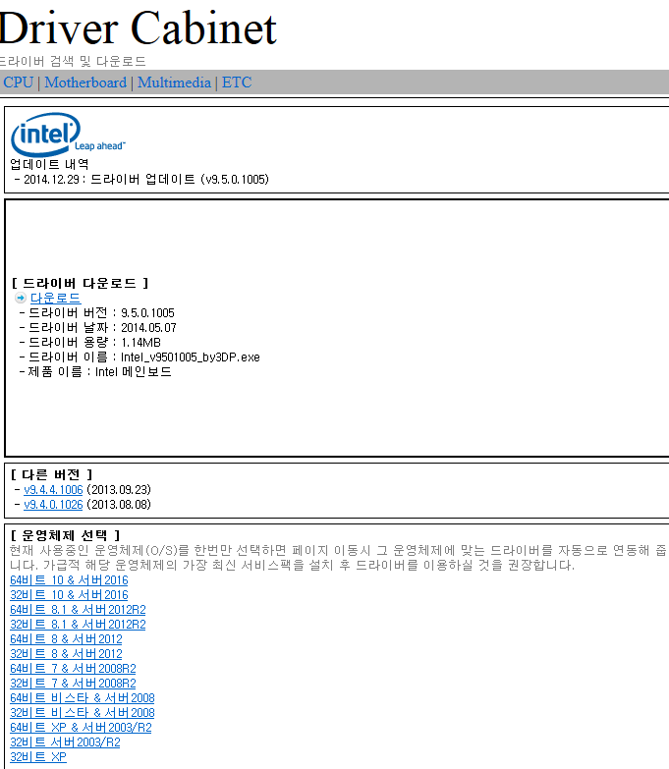Select 64비트 10 & 서버2016 OS
Image resolution: width=669 pixels, height=769 pixels.
(69, 580)
